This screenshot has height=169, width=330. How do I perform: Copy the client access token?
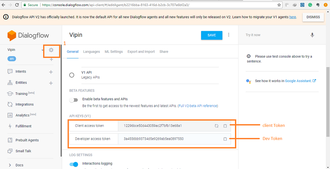point(225,126)
